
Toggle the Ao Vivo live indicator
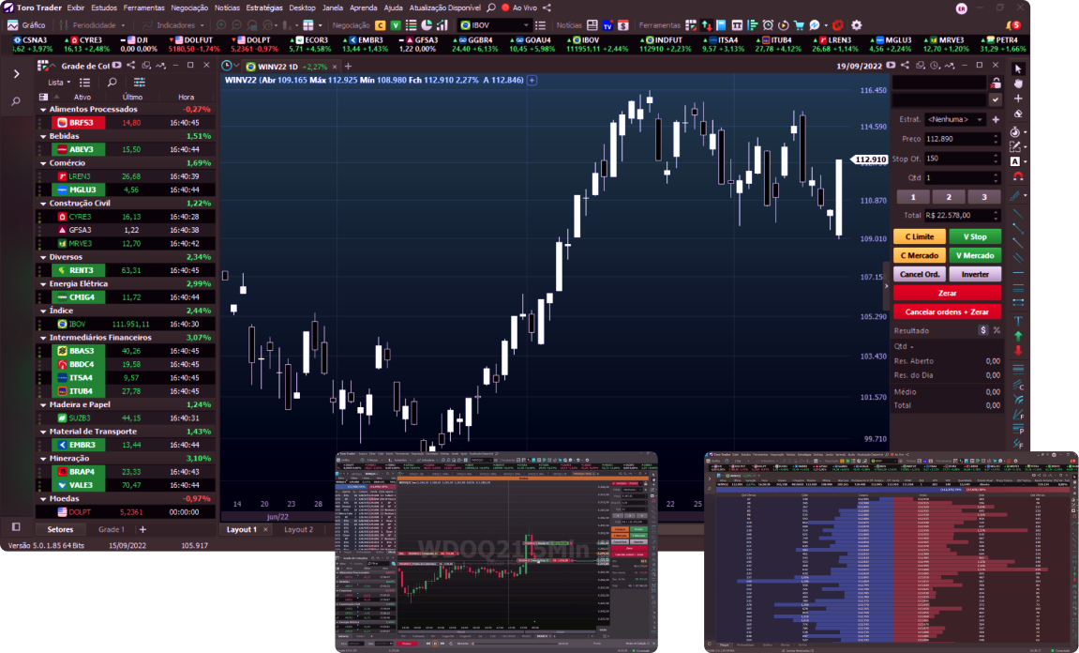(x=518, y=8)
